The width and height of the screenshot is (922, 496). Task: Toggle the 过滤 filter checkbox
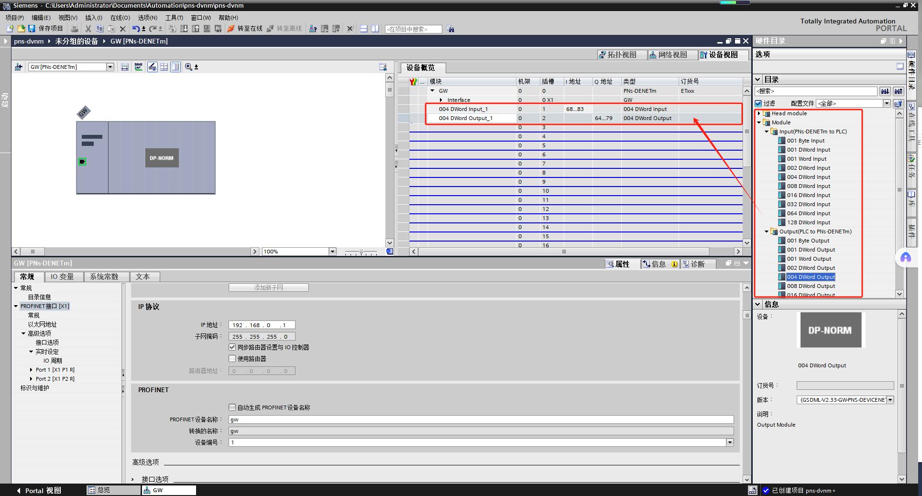click(758, 103)
